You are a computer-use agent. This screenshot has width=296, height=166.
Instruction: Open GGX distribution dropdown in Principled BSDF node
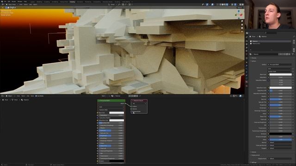point(111,107)
